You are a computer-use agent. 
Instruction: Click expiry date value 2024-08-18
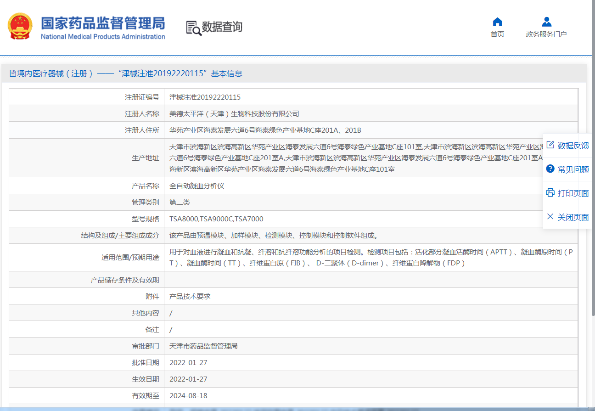tap(188, 396)
